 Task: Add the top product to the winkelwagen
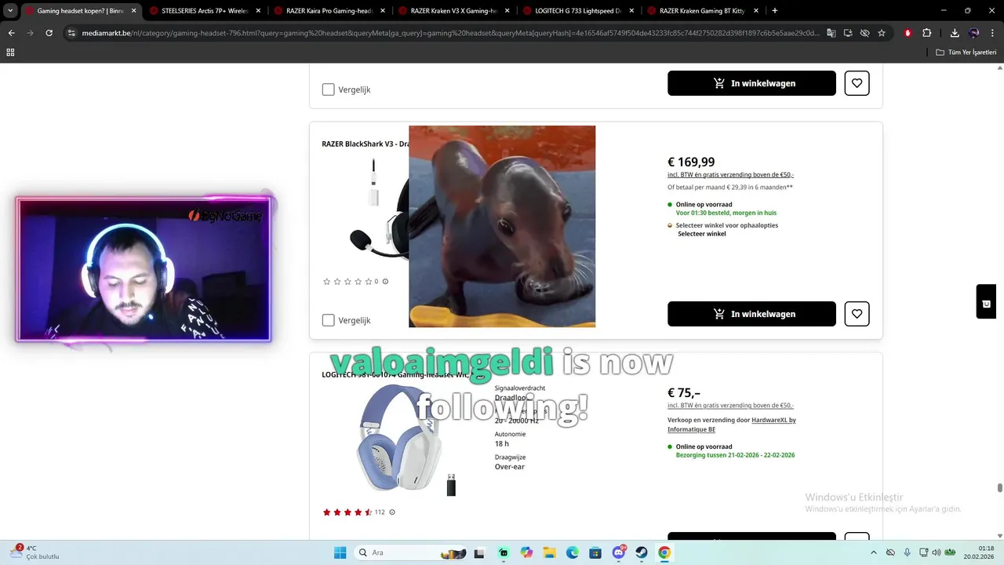click(x=751, y=83)
